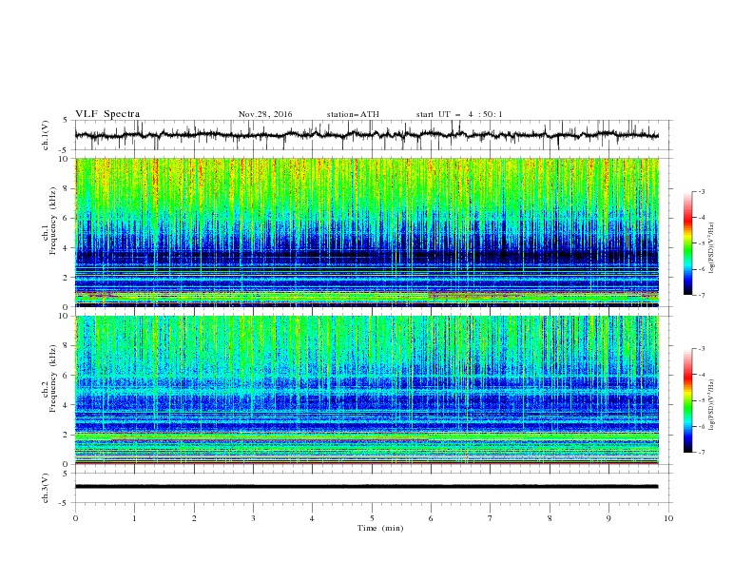Click the time axis tick label '3'
Image resolution: width=753 pixels, height=582 pixels.
click(253, 518)
